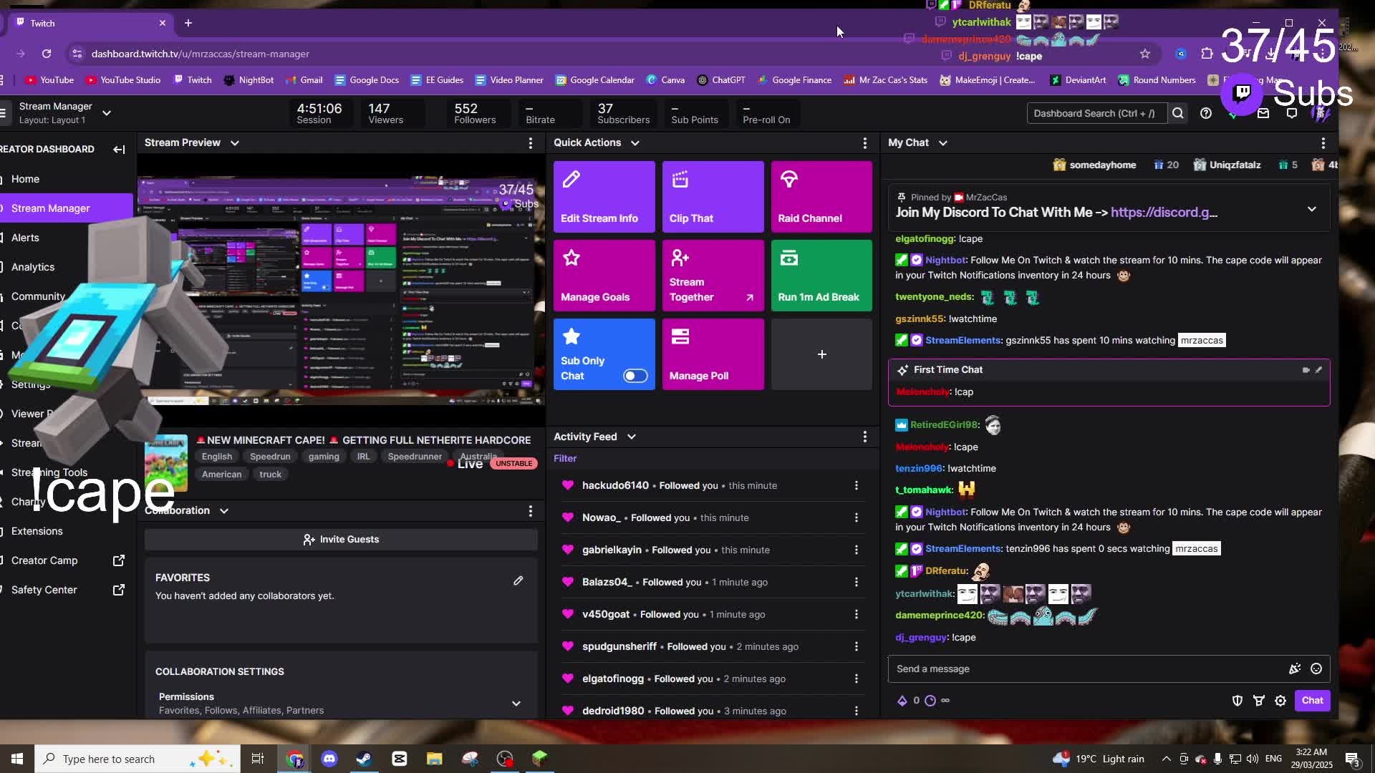The image size is (1375, 773).
Task: Open NightBot bookmark
Action: coord(249,80)
